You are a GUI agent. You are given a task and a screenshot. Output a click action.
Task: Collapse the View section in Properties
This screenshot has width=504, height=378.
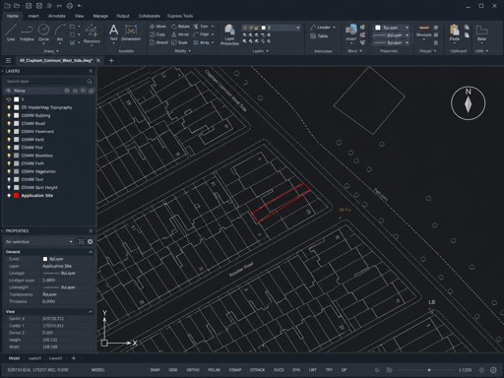coord(91,312)
